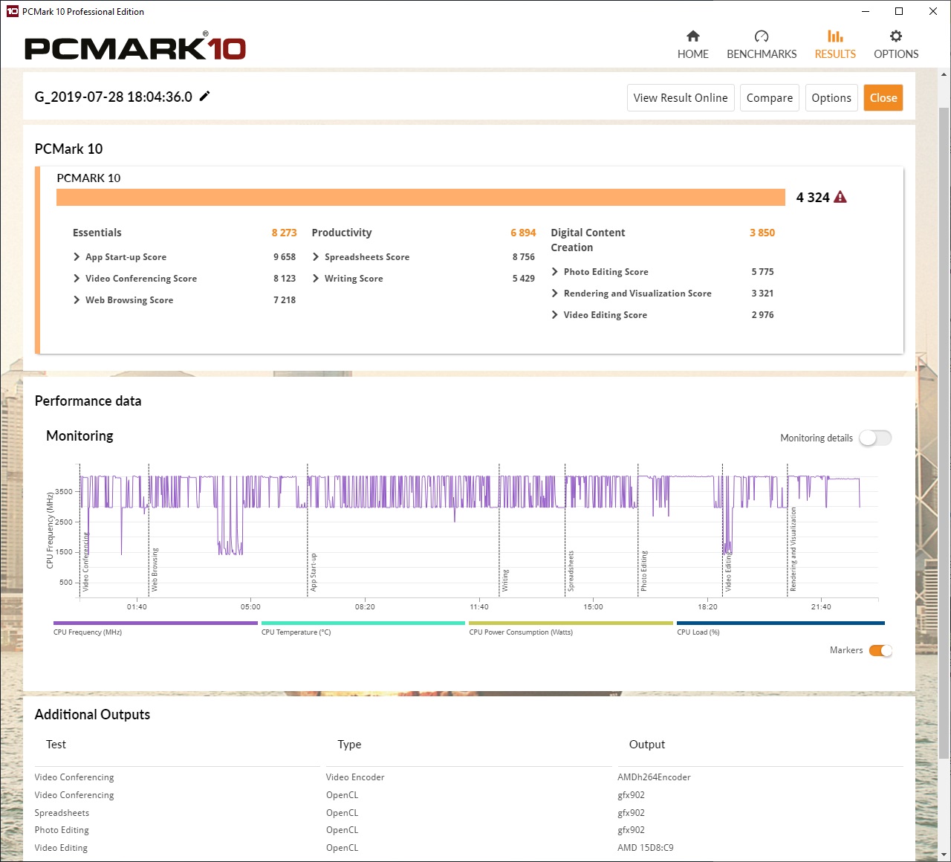The image size is (951, 862).
Task: Click the Home house icon
Action: 692,36
